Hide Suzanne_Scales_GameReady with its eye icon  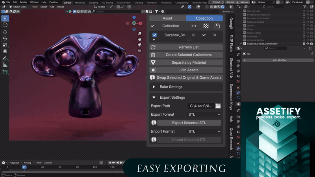308,44
